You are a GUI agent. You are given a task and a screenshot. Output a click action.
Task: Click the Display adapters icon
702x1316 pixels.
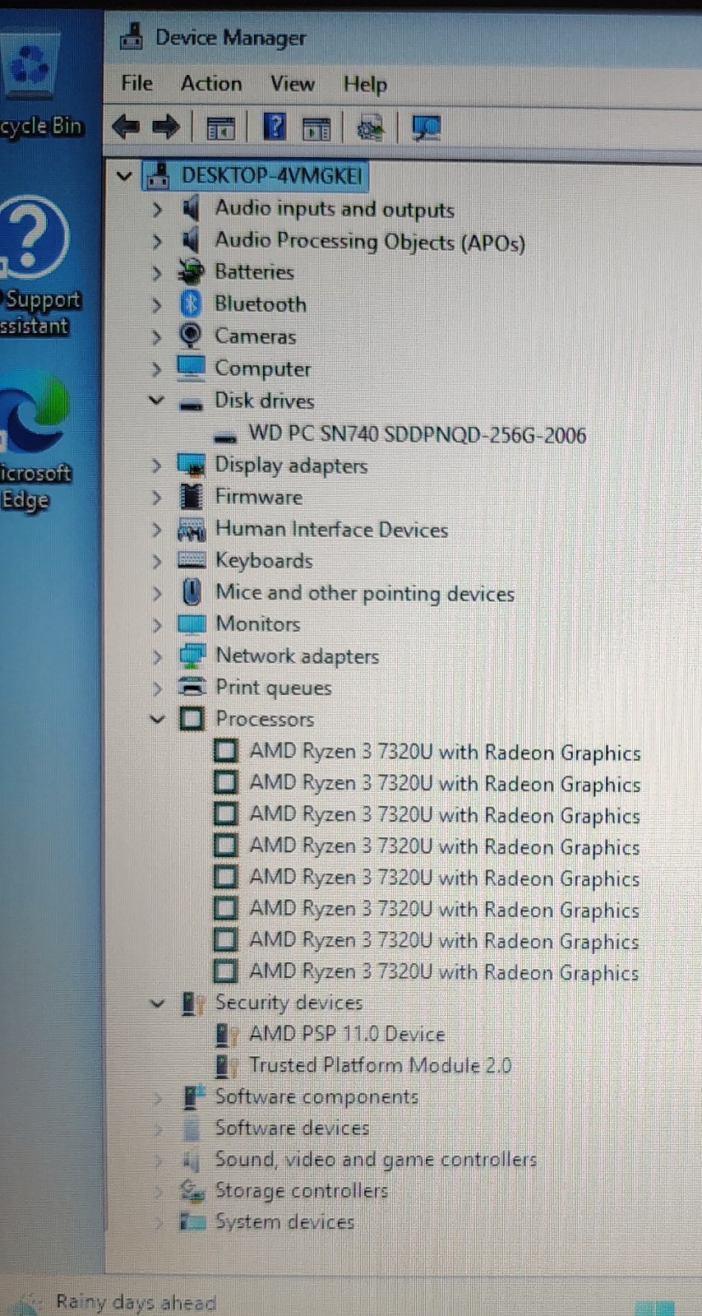[x=191, y=466]
